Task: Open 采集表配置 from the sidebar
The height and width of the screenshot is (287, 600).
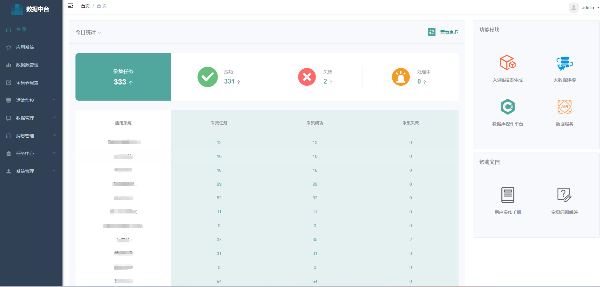Action: tap(27, 83)
